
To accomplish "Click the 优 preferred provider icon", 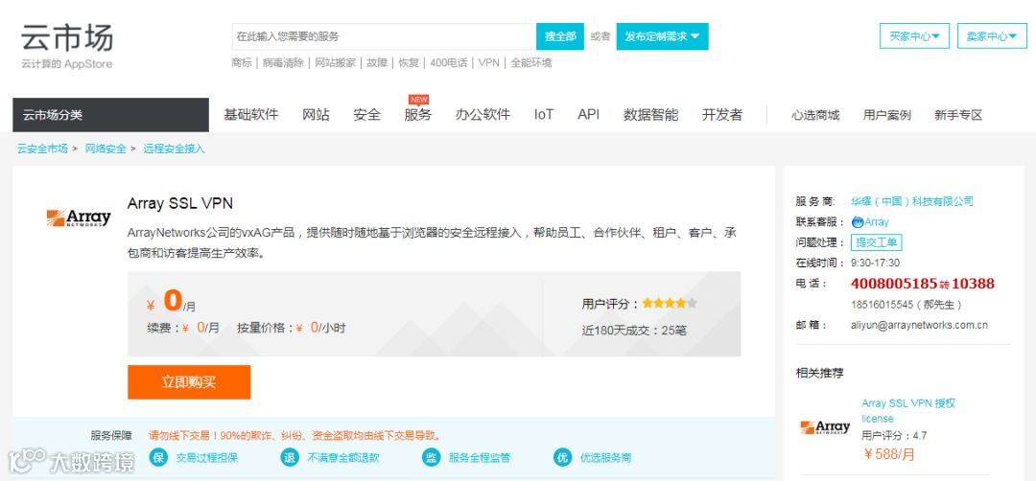I will click(x=562, y=457).
